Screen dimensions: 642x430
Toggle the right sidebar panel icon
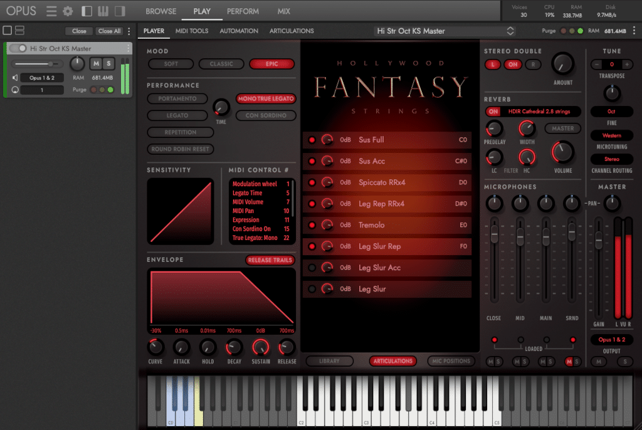tap(120, 11)
